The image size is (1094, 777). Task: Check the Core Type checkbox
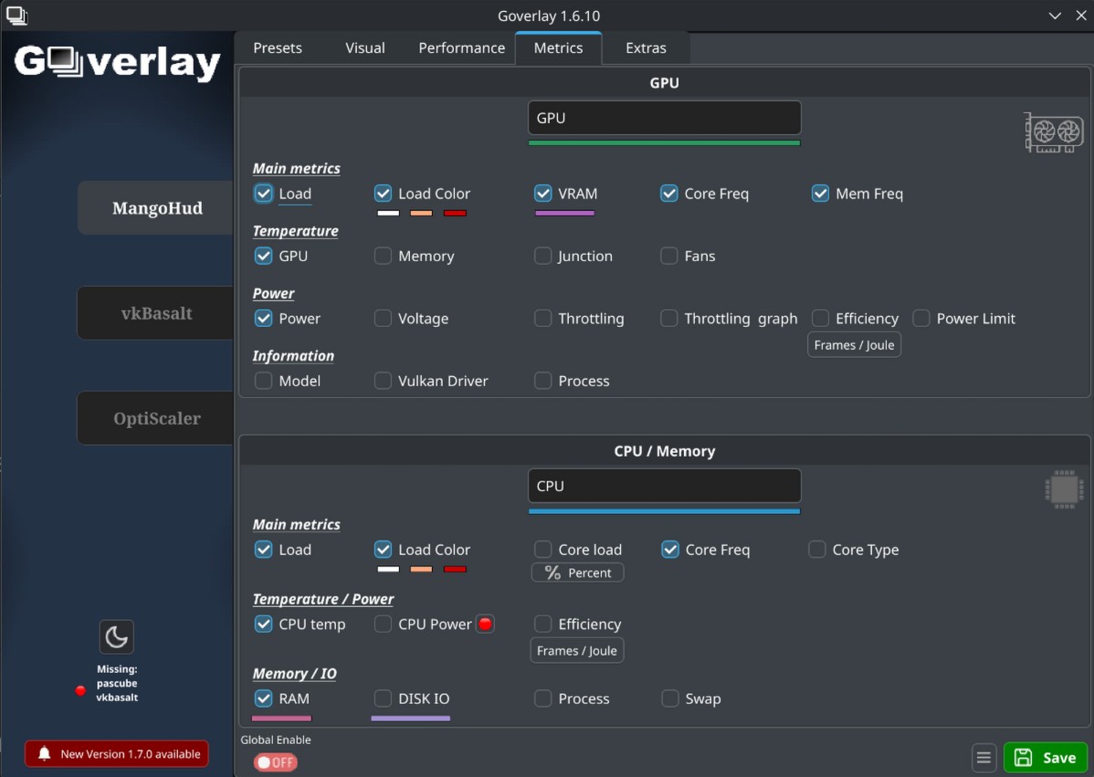tap(817, 550)
